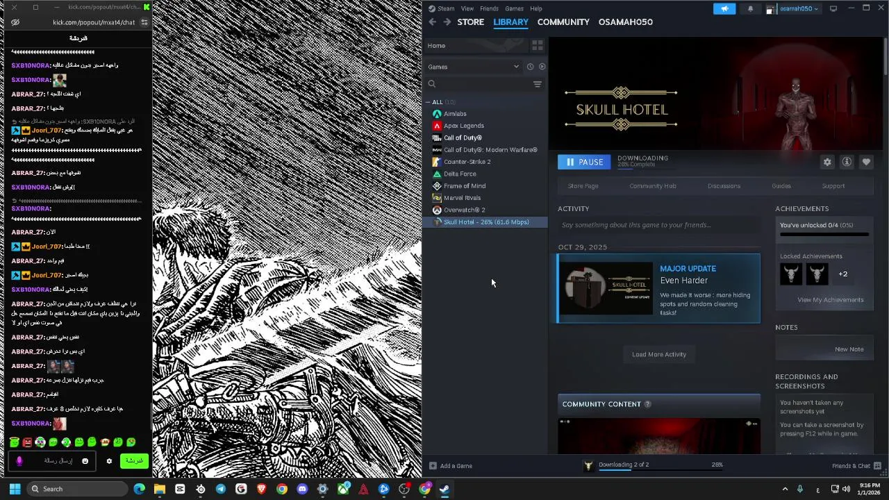
Task: Click the green chat send button
Action: pyautogui.click(x=134, y=461)
